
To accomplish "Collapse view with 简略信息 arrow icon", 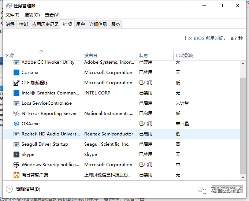I will point(9,189).
